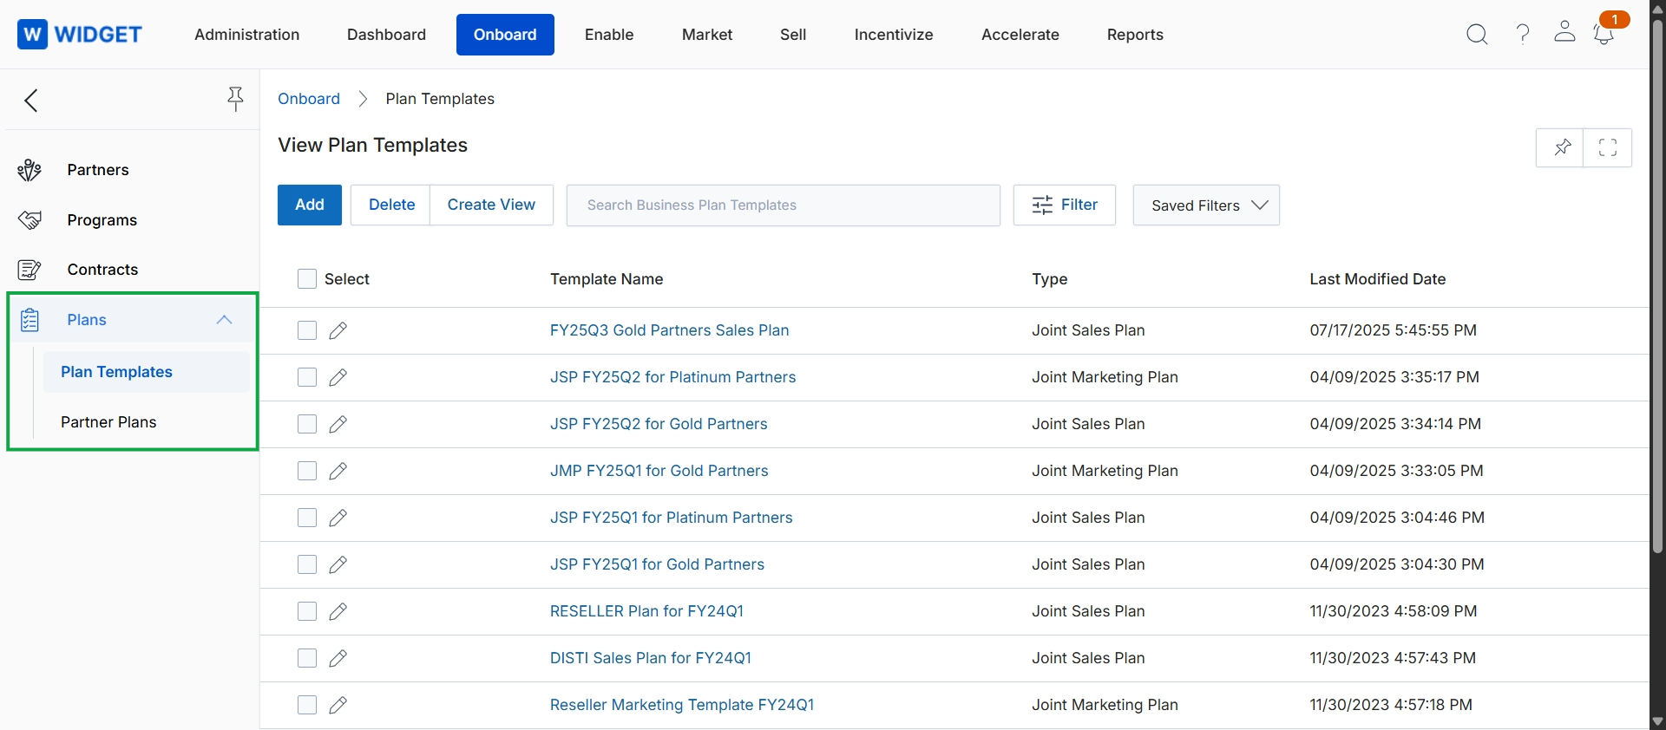Check JMP FY25Q1 for Gold Partners row

307,471
